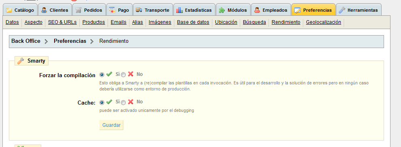This screenshot has height=147, width=401.
Task: Go to Base de datos link
Action: (193, 22)
